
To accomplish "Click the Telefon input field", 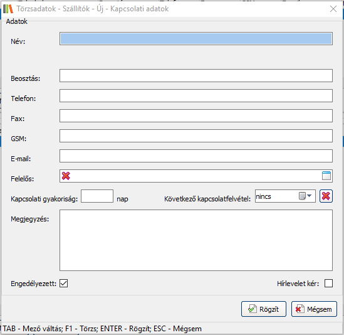I will 196,96.
